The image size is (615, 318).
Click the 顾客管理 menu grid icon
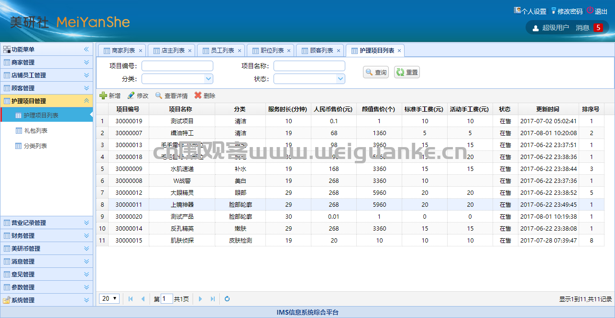coord(7,88)
